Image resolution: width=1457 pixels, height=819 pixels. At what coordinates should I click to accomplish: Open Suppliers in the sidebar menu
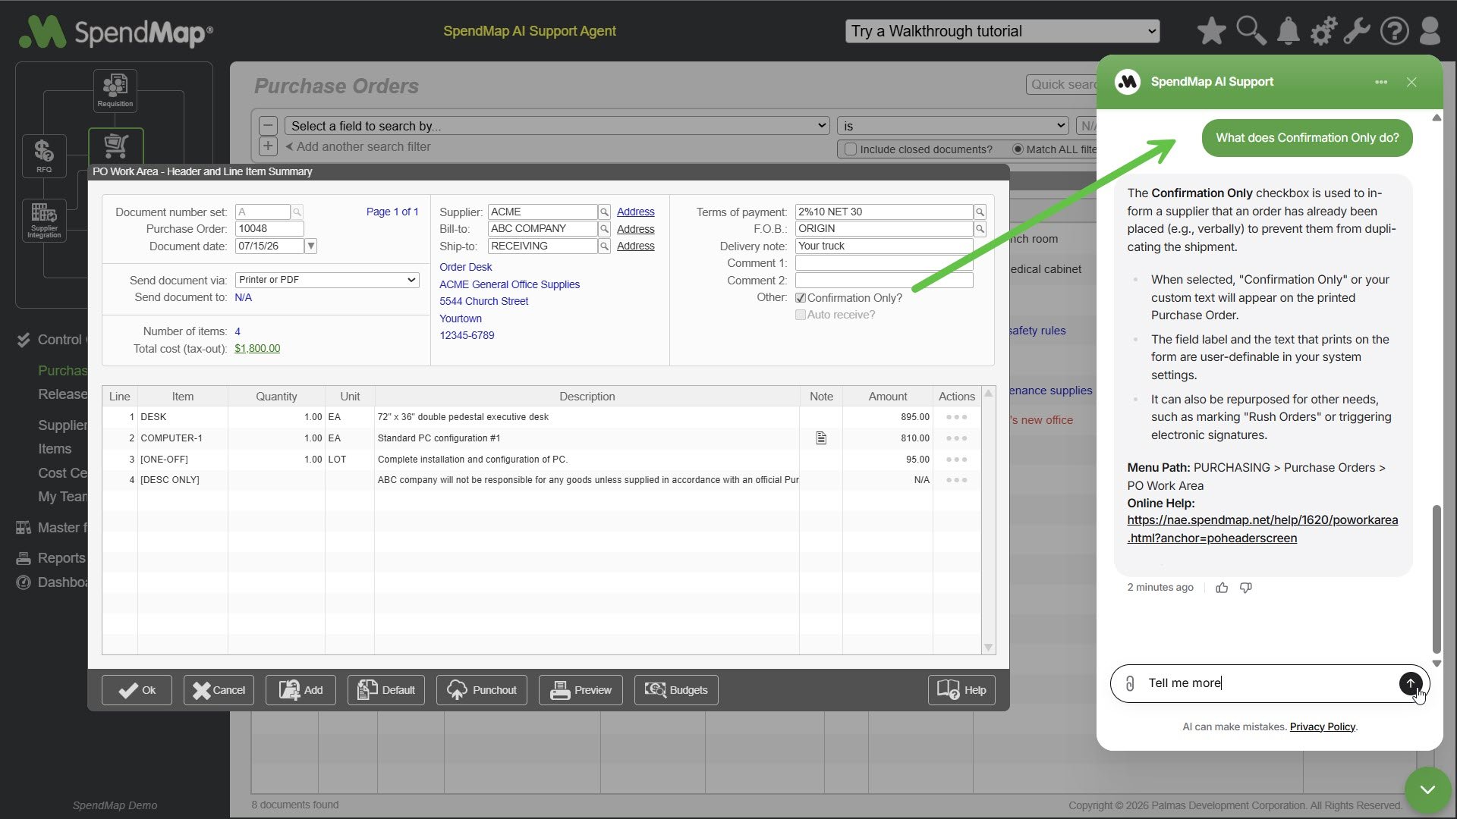tap(62, 425)
